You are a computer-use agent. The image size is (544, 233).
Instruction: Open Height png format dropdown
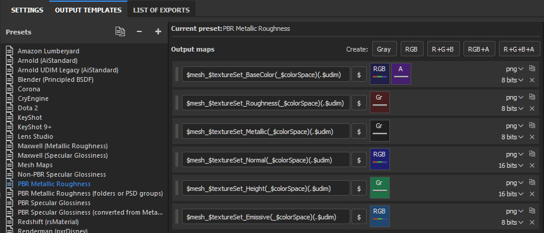[x=514, y=183]
